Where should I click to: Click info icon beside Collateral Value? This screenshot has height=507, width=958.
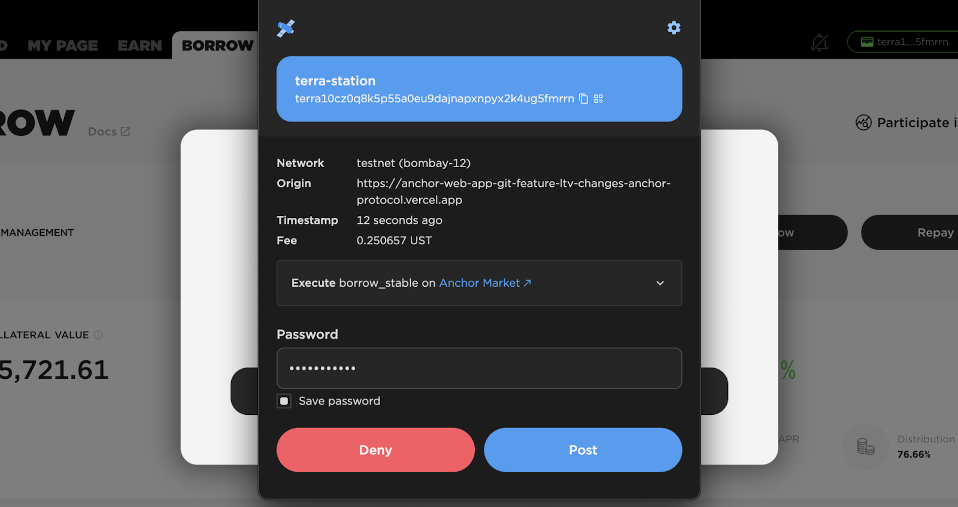(98, 335)
